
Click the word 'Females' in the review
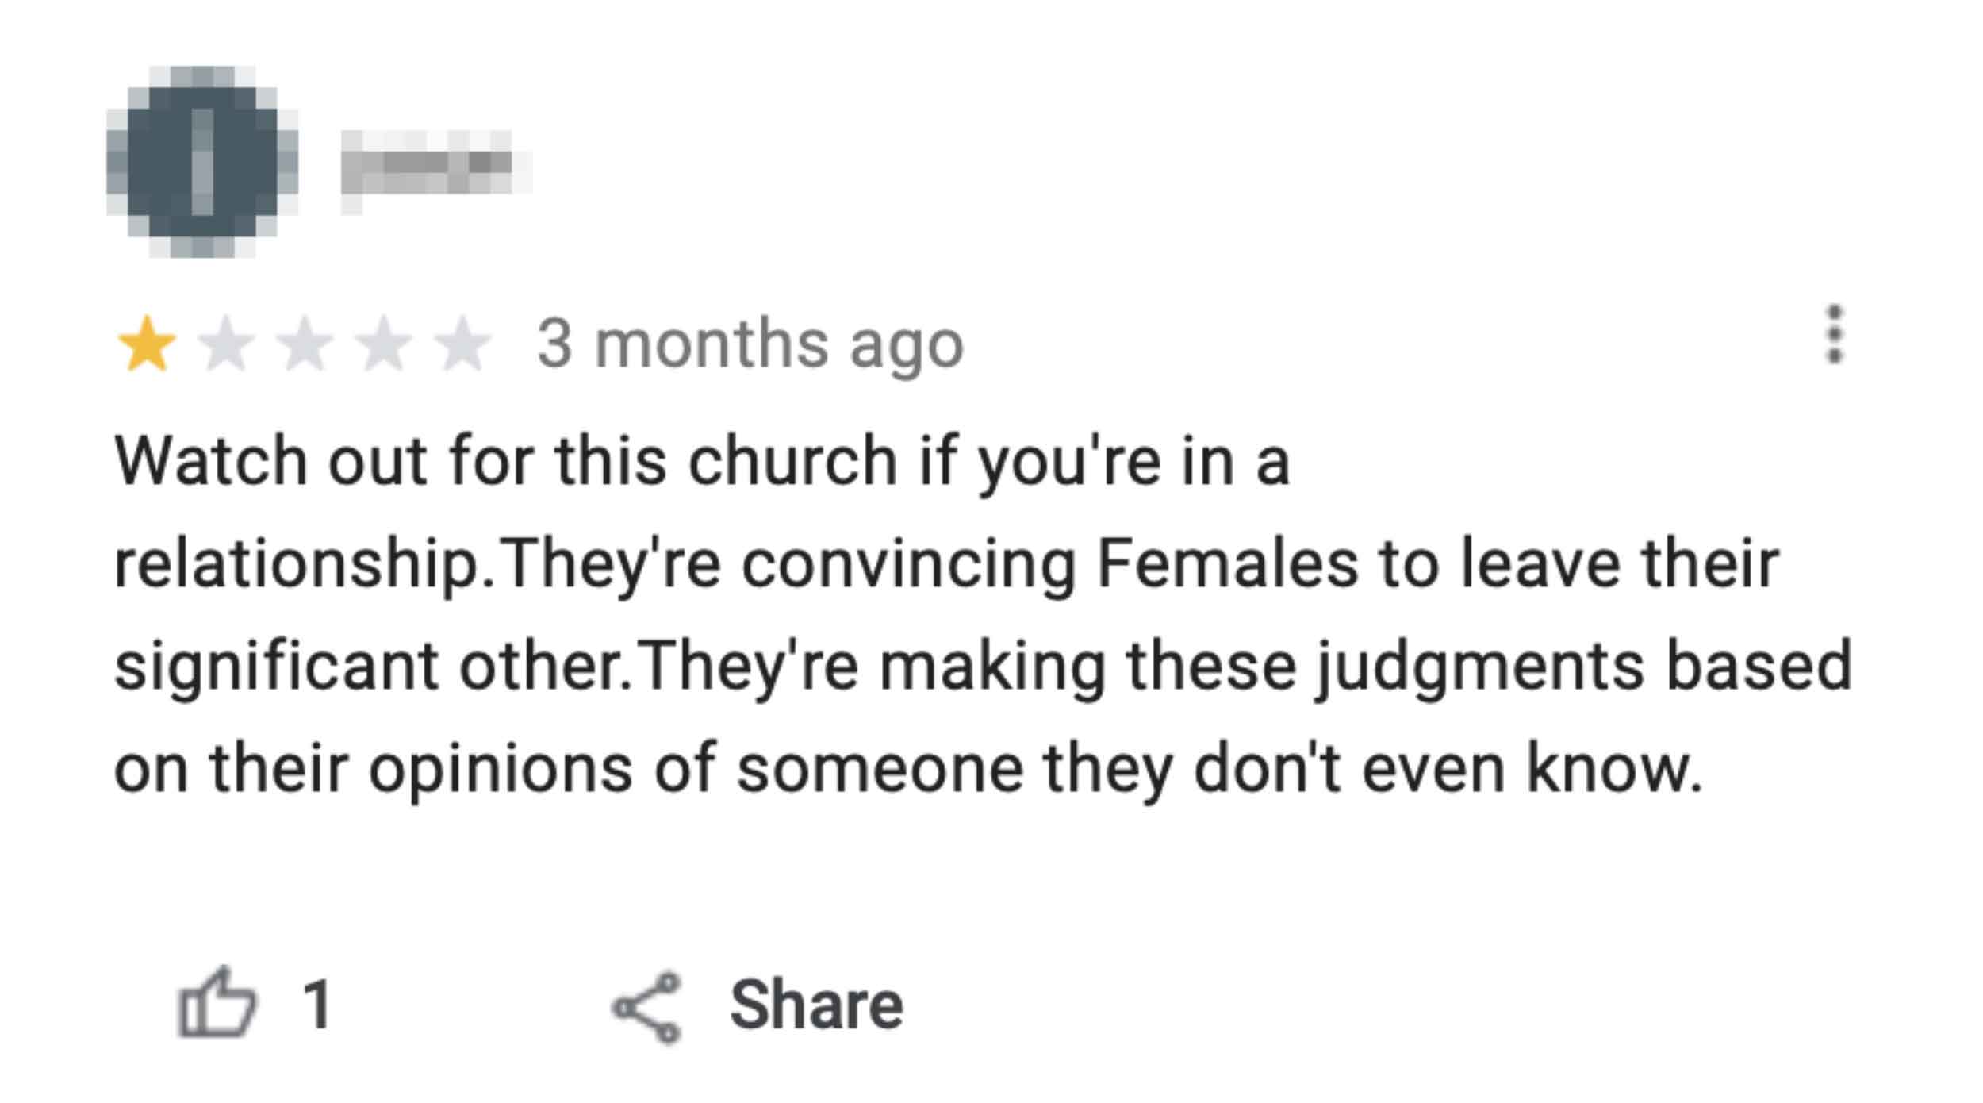pos(1226,563)
